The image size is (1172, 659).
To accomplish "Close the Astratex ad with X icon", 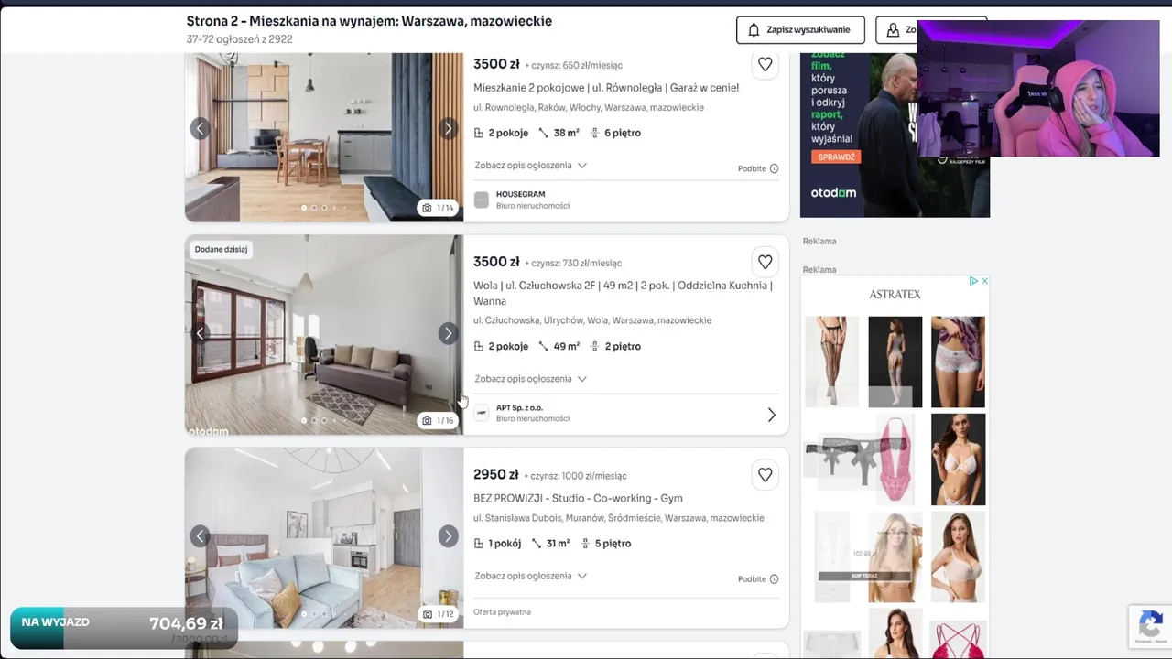I will tap(984, 281).
